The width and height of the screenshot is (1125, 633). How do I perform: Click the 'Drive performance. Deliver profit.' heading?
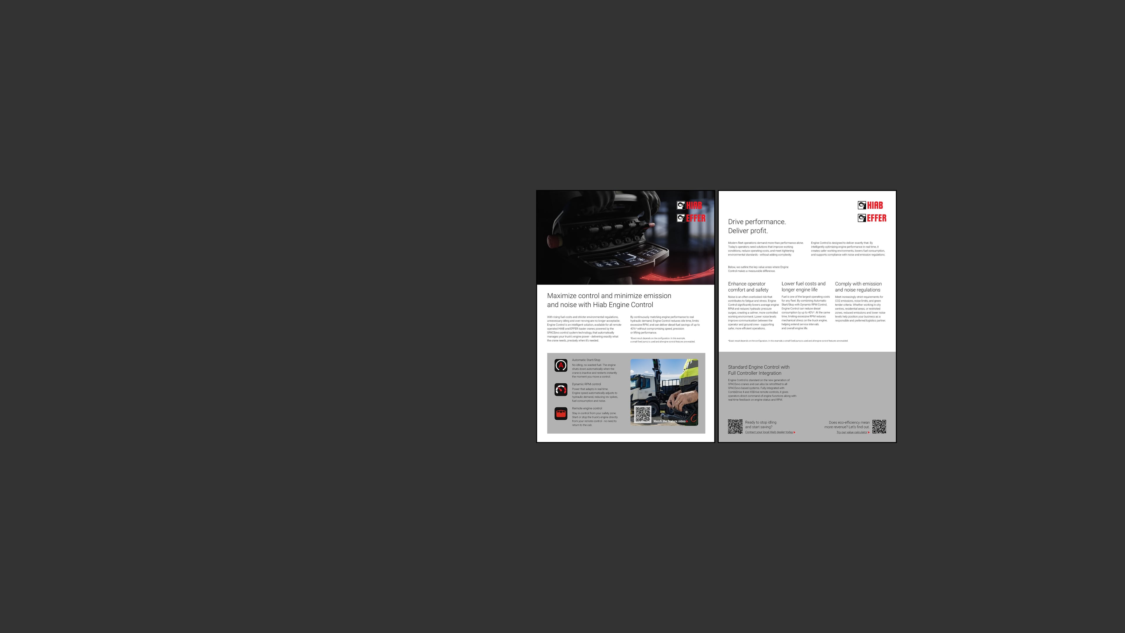[x=757, y=226]
